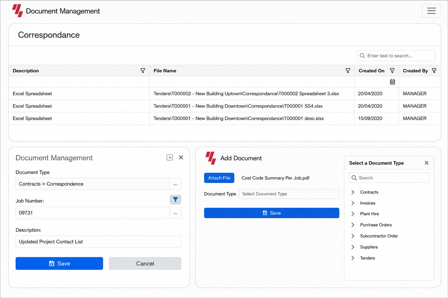
Task: Click the Job Number field 09731
Action: (93, 213)
